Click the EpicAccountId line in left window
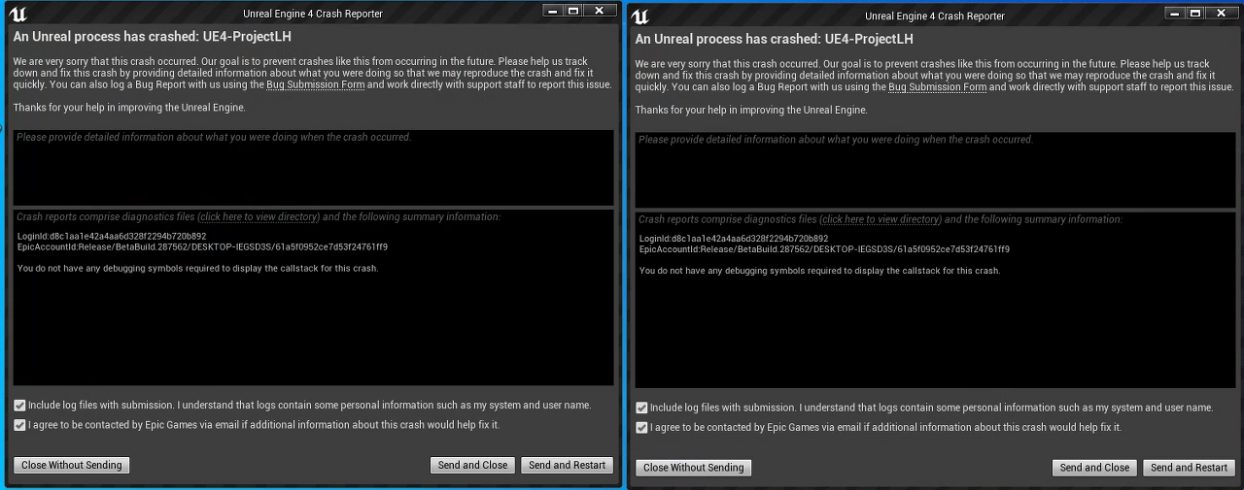1244x490 pixels. pyautogui.click(x=202, y=247)
